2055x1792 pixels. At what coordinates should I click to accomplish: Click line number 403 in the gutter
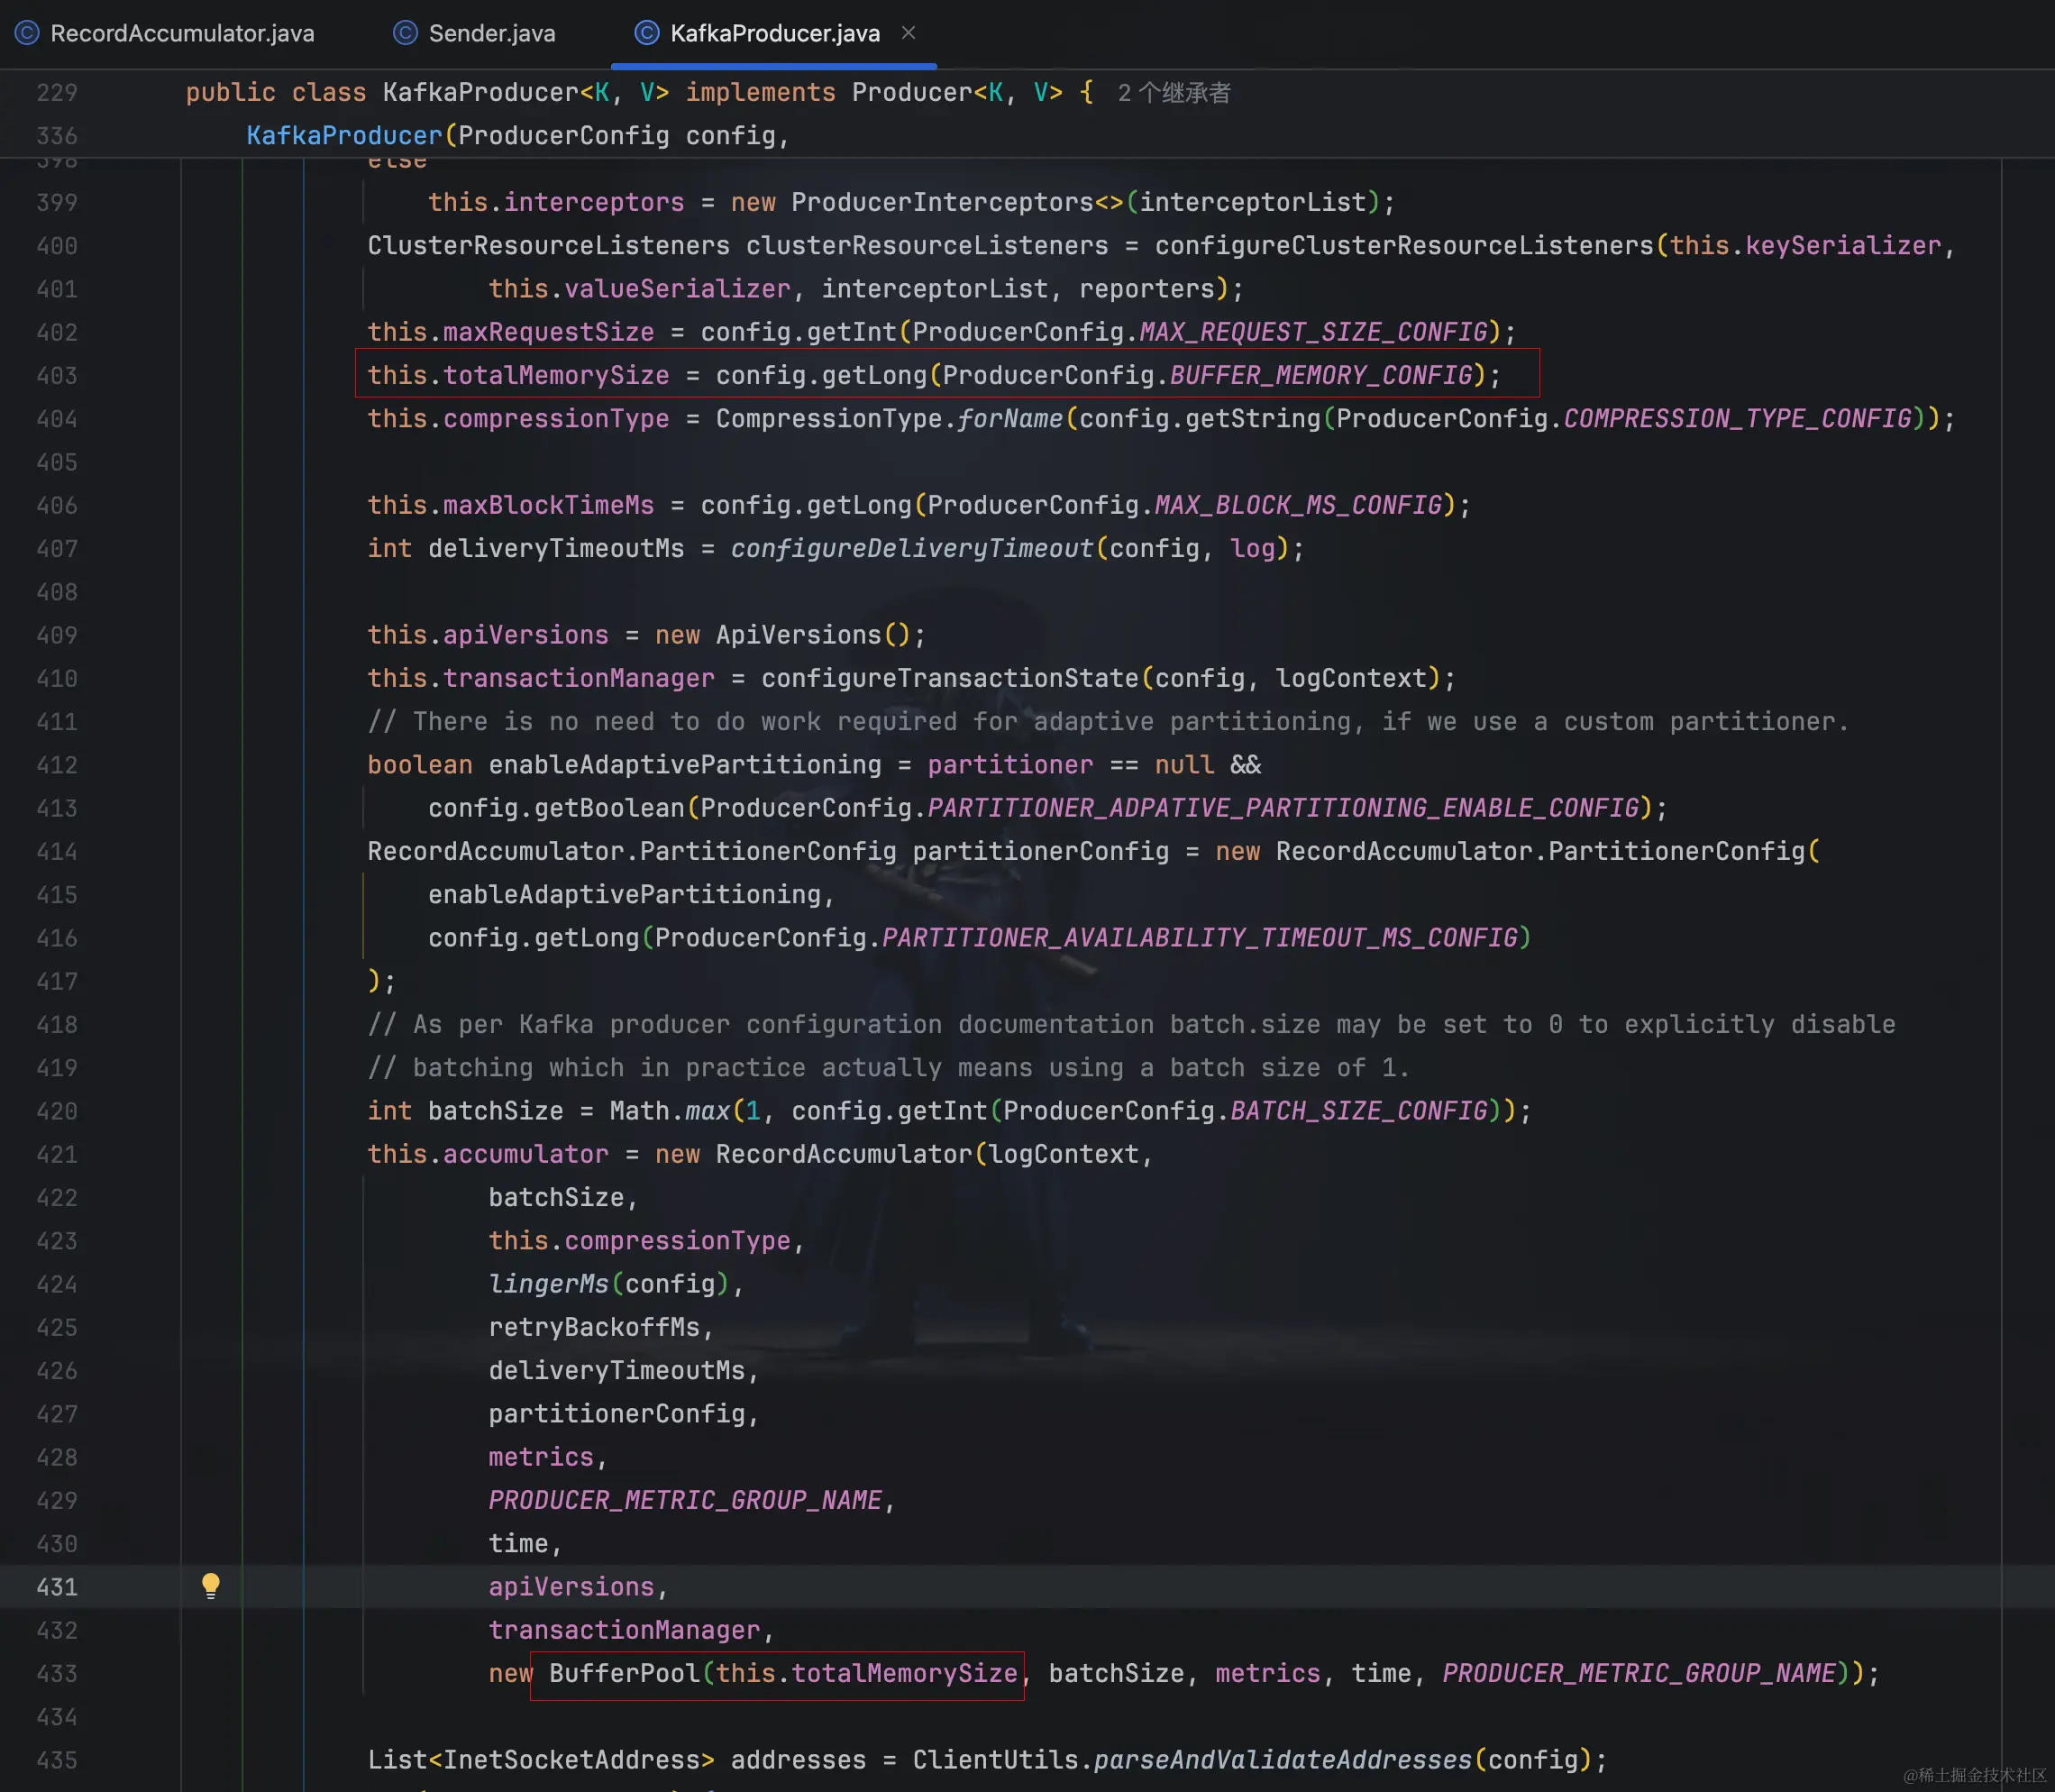[57, 376]
